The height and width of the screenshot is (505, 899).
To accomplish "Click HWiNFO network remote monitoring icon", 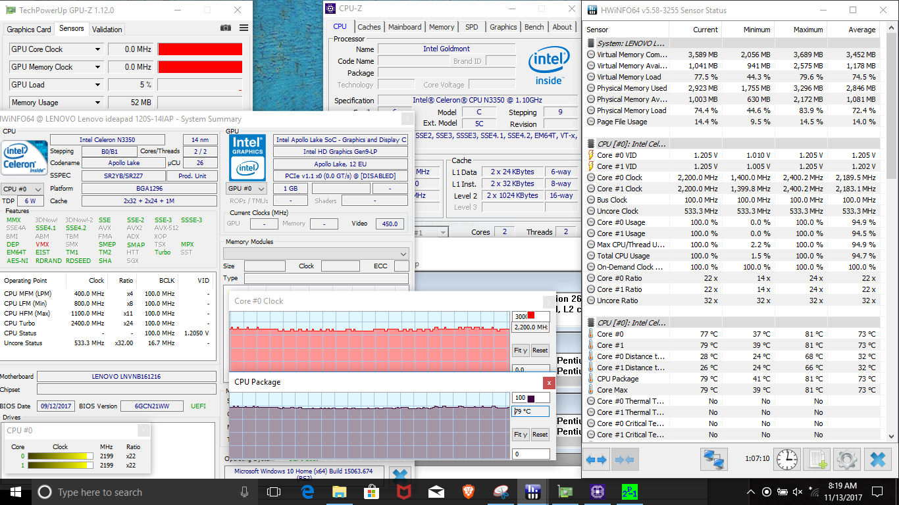I will click(x=714, y=459).
